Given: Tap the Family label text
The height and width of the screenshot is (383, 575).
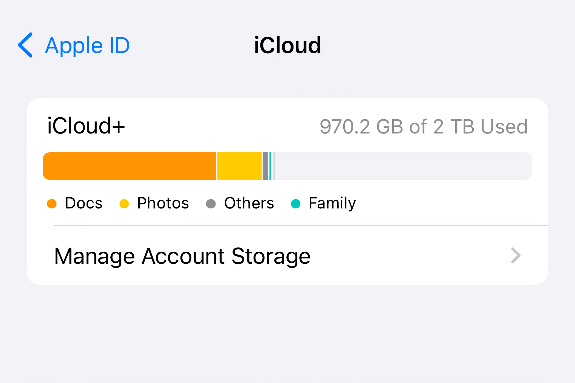Looking at the screenshot, I should 332,203.
